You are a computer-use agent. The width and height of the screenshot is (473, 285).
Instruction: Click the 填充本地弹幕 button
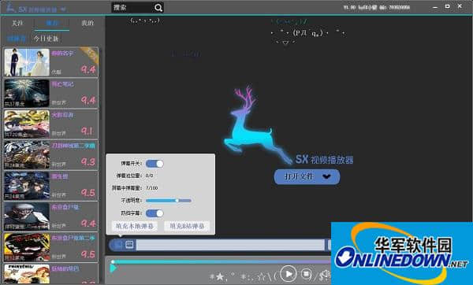coord(135,226)
